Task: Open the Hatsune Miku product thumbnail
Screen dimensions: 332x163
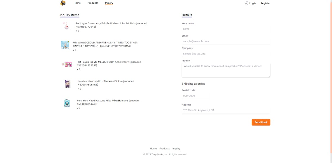Action: pyautogui.click(x=67, y=103)
